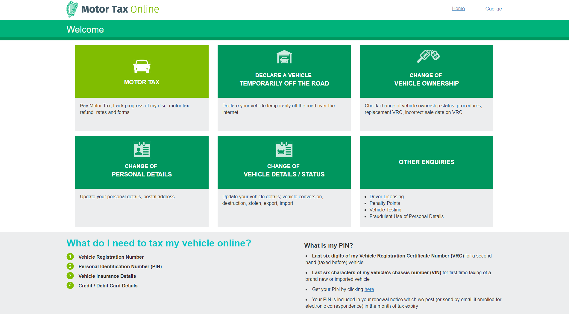Click the harp logo icon
Viewport: 569px width, 314px height.
[72, 9]
